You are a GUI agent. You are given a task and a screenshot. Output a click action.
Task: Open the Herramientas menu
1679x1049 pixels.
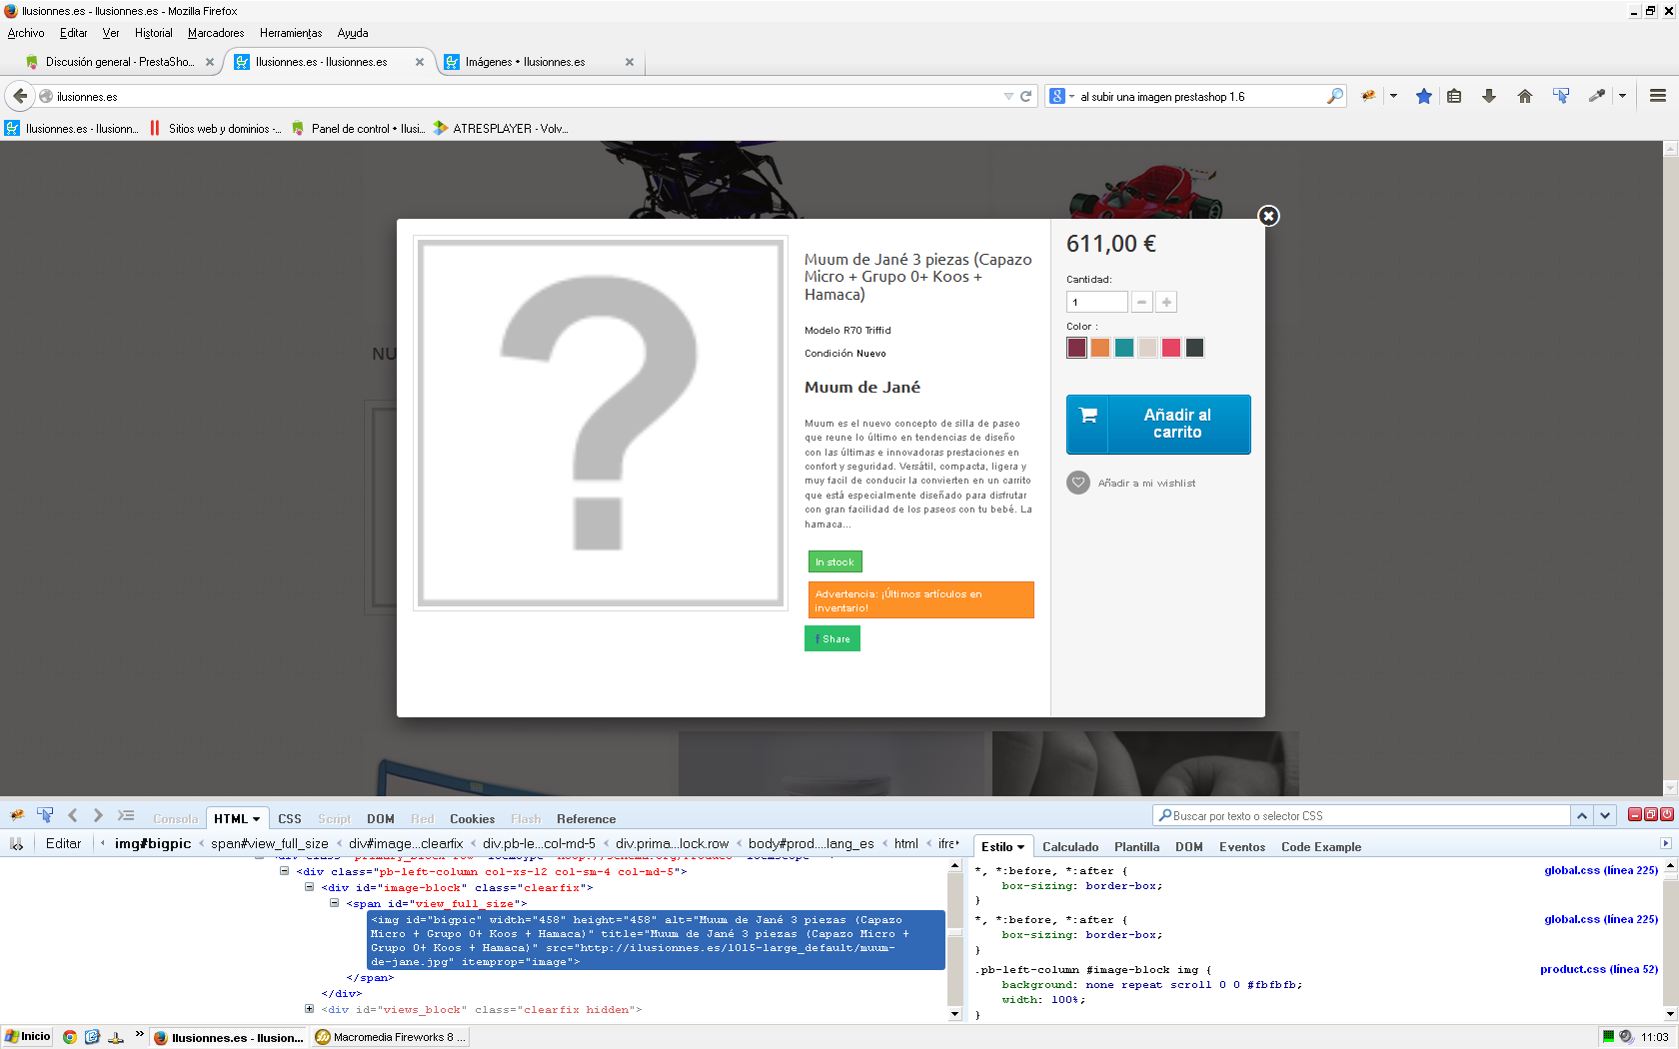coord(291,33)
